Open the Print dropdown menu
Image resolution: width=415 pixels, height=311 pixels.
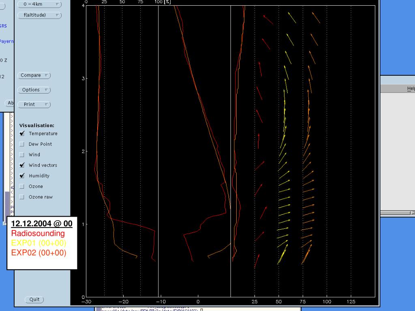pyautogui.click(x=34, y=104)
